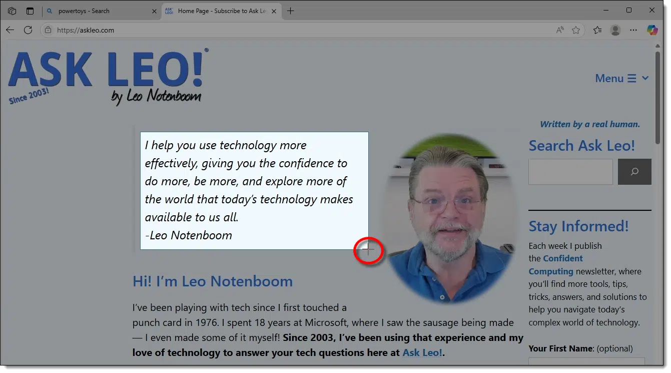Minimize the browser window
The image size is (671, 373).
pos(606,11)
